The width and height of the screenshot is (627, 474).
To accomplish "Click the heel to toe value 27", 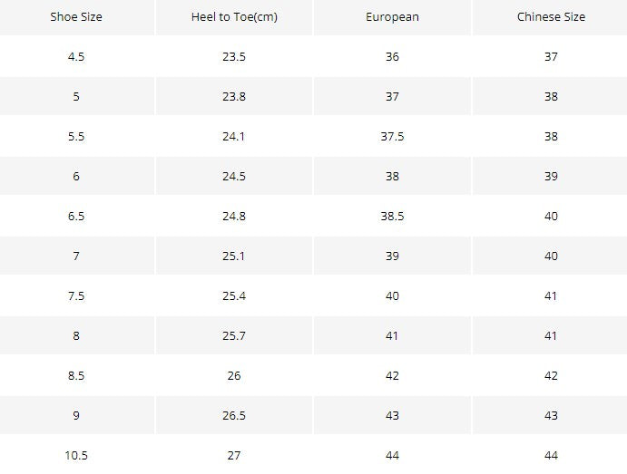I will (x=234, y=455).
